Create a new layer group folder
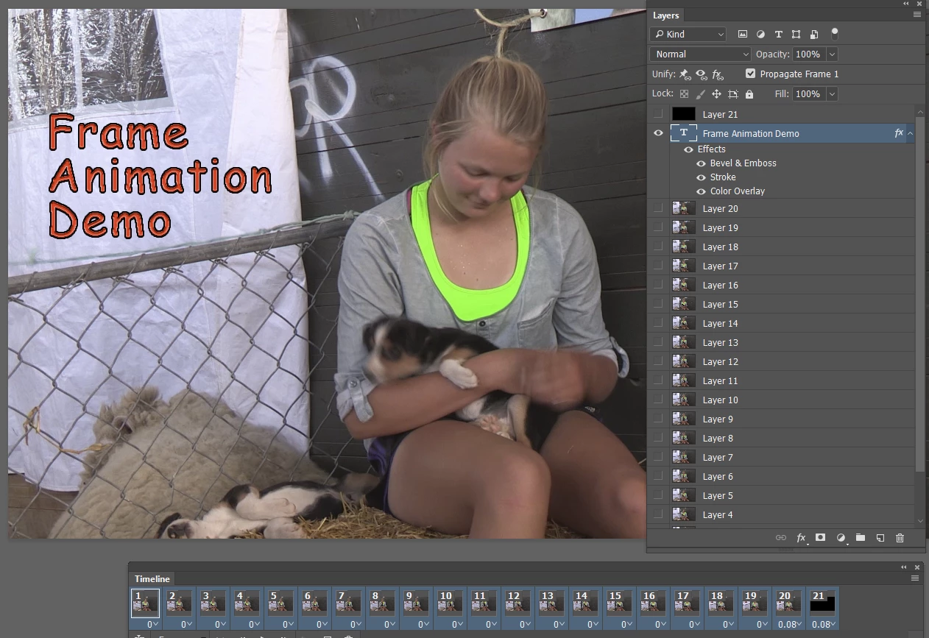Screen dimensions: 929x638 860,538
